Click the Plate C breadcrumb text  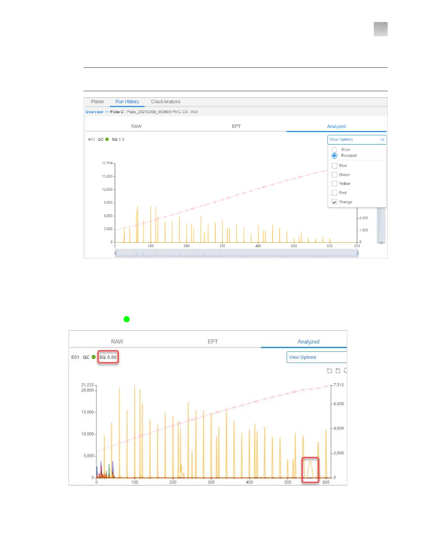tap(117, 112)
